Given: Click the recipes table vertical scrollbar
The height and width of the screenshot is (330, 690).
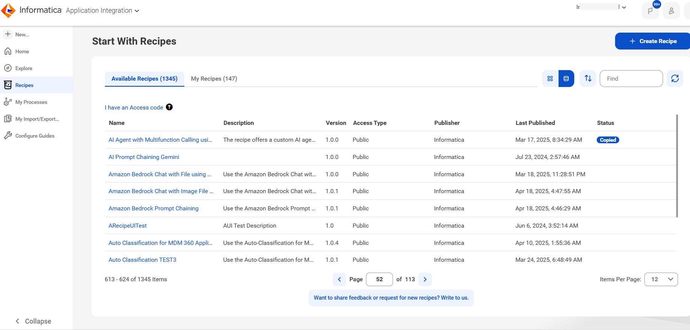Looking at the screenshot, I should 677,166.
